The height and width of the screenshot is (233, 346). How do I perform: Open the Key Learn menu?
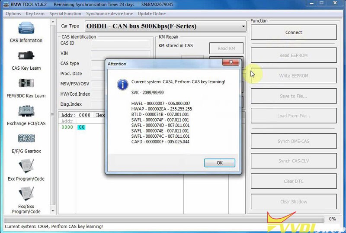click(35, 14)
